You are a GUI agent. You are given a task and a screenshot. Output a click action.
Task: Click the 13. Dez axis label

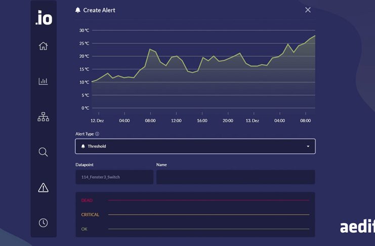pyautogui.click(x=253, y=120)
